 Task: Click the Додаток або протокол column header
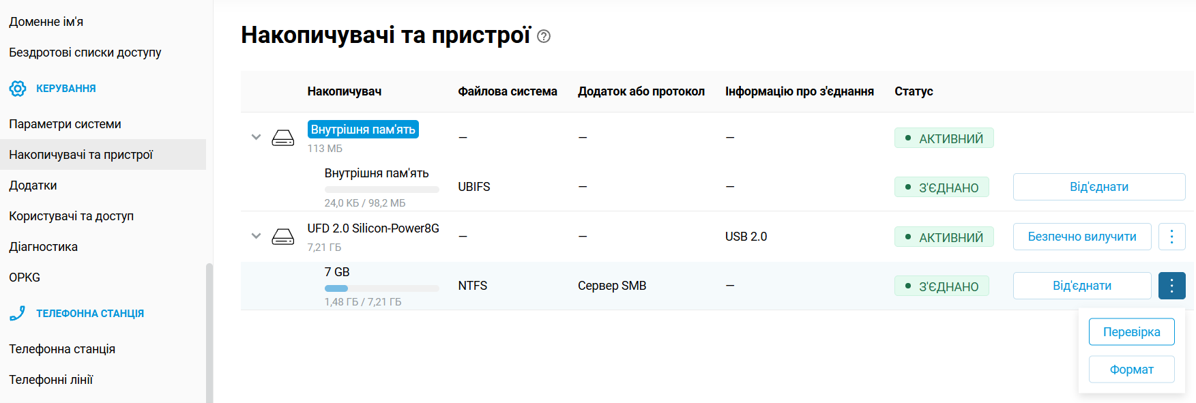[x=641, y=91]
